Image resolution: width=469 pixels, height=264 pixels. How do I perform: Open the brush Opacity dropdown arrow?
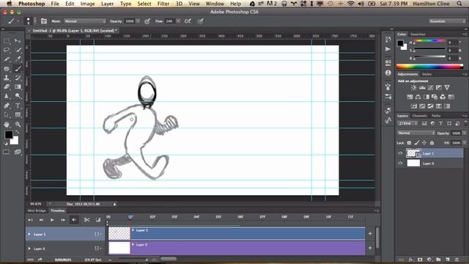coord(138,21)
